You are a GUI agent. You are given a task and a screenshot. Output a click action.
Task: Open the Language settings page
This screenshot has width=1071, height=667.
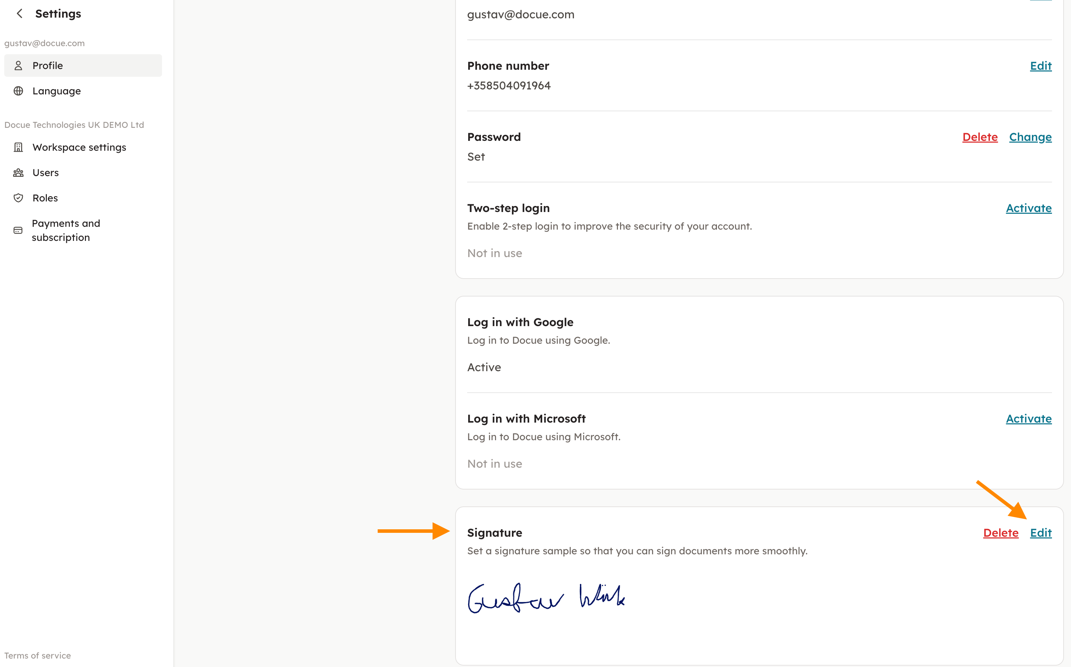click(56, 91)
